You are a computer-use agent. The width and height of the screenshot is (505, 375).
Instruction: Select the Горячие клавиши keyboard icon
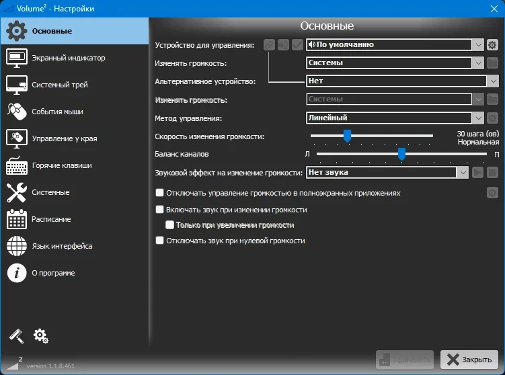click(16, 165)
